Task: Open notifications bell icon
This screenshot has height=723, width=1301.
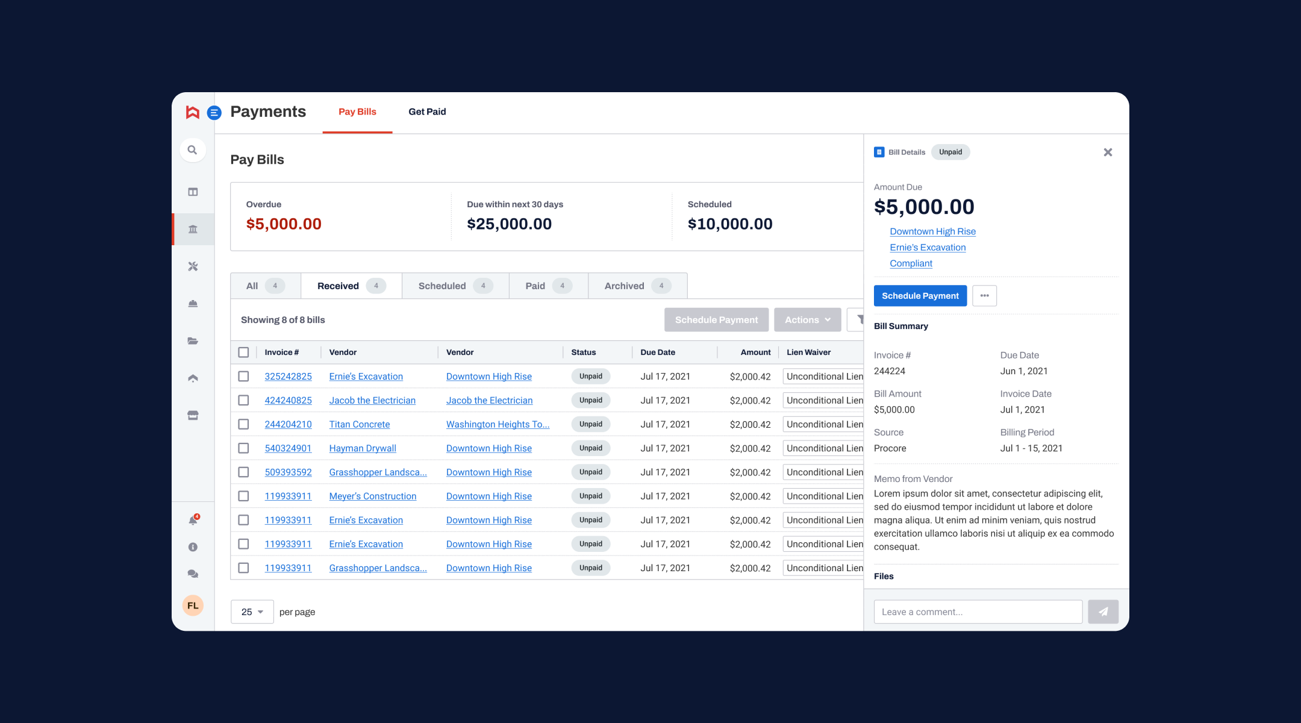Action: coord(193,521)
